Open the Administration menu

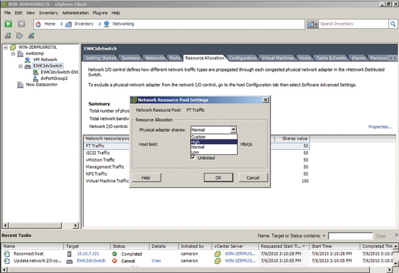tap(75, 12)
